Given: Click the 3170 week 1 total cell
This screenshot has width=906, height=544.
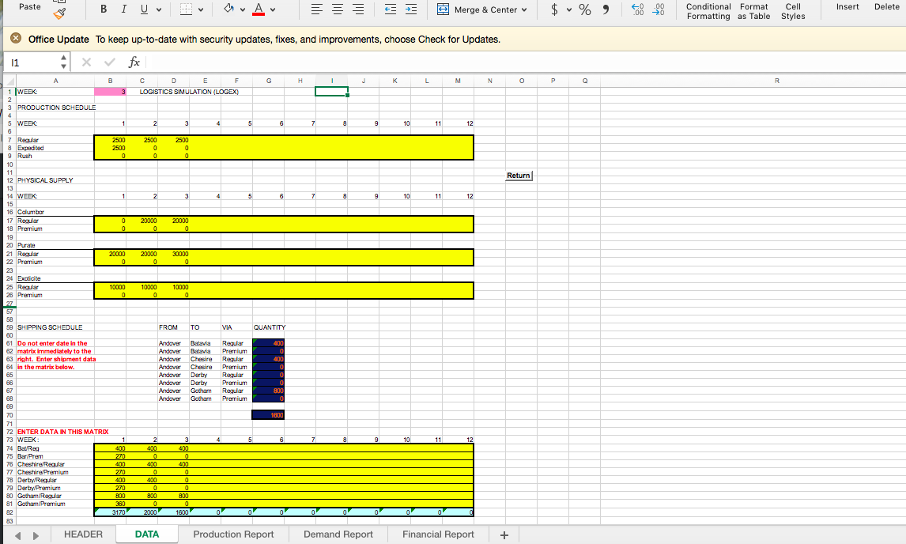Looking at the screenshot, I should [x=111, y=512].
